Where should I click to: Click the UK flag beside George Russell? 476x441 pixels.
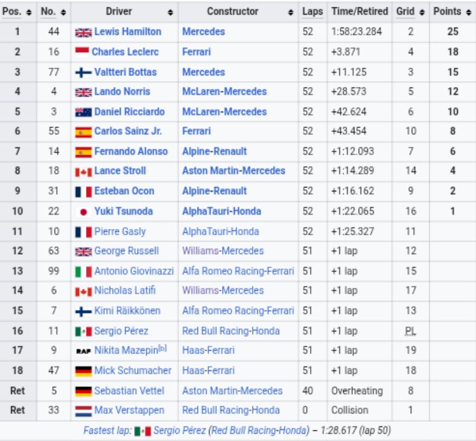(83, 252)
